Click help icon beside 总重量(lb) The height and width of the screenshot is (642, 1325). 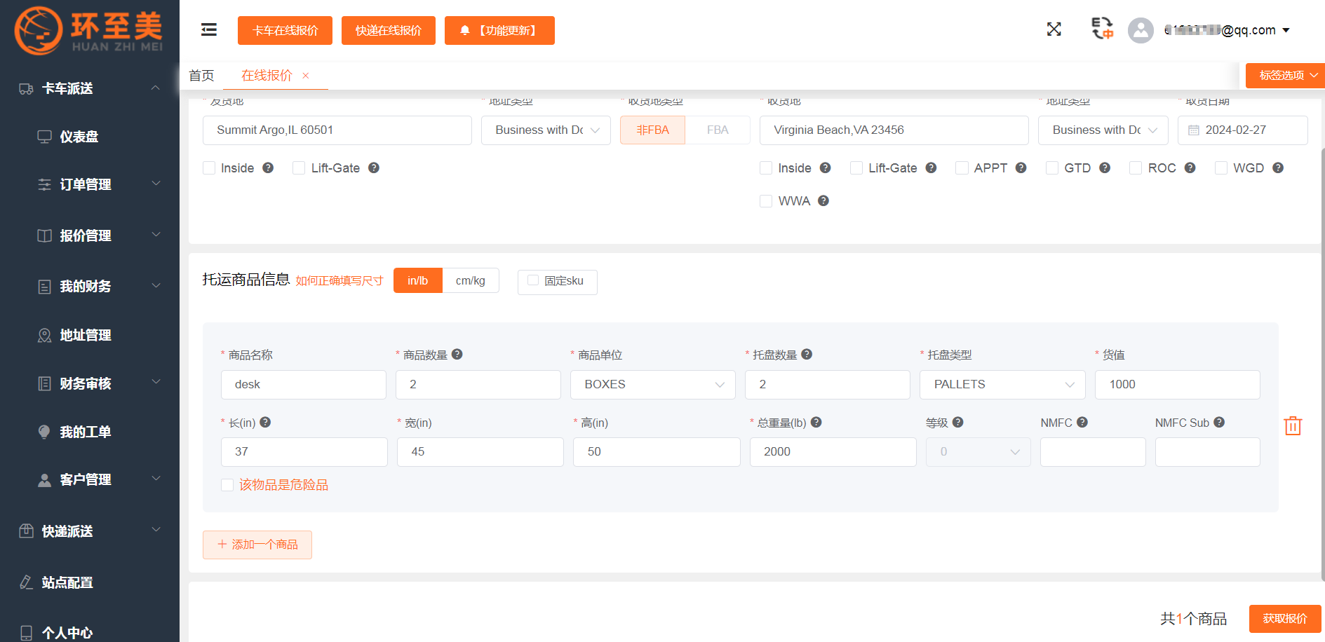[x=816, y=423]
